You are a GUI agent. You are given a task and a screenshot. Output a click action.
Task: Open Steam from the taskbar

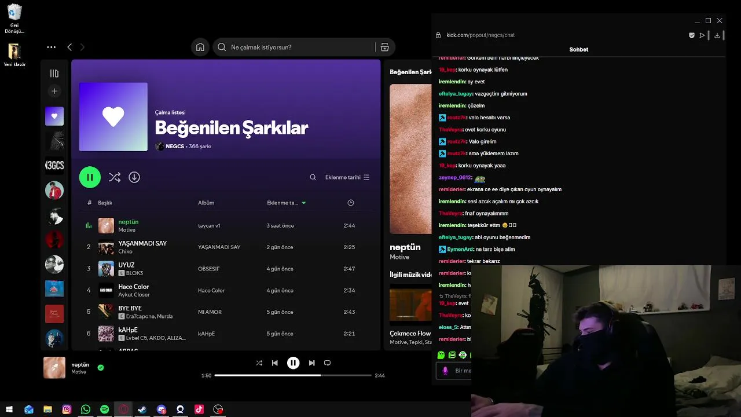point(142,409)
